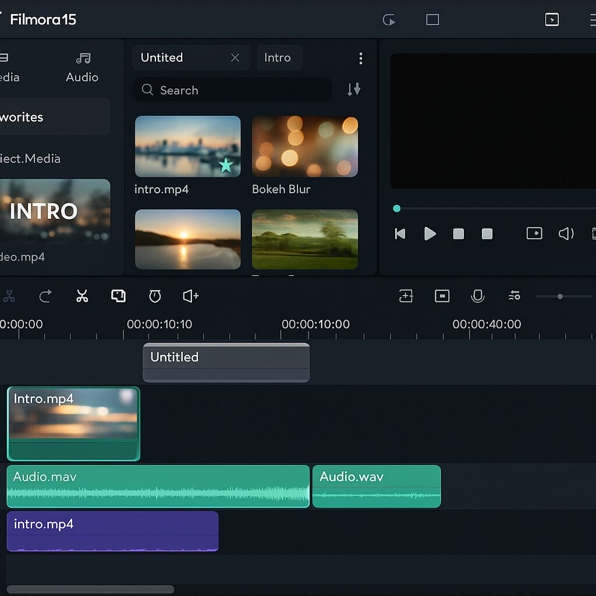Open timeline settings via the sliders icon
The image size is (596, 596).
pos(514,296)
